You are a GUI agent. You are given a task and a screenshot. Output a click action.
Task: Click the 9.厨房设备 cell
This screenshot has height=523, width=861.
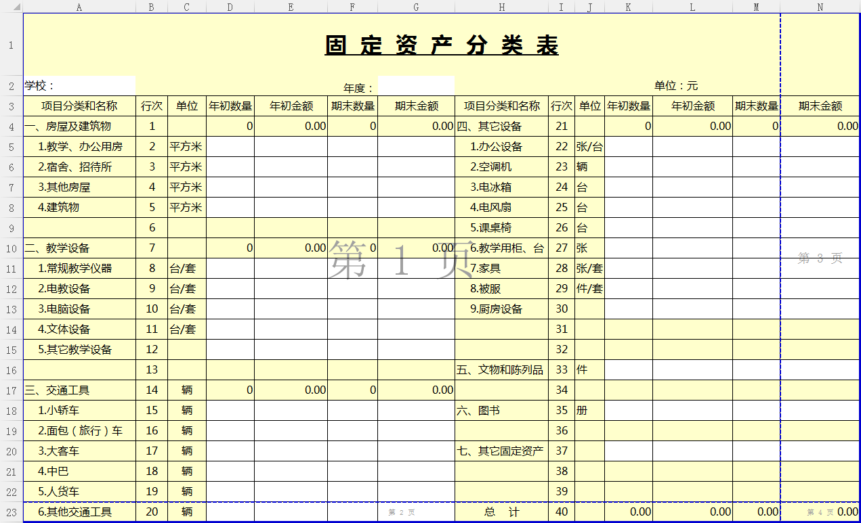[x=501, y=309]
